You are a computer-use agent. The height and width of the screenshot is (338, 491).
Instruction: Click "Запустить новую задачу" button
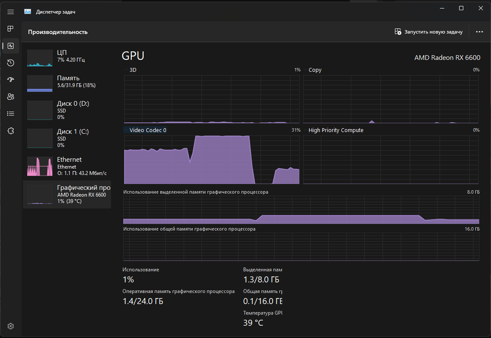(429, 32)
